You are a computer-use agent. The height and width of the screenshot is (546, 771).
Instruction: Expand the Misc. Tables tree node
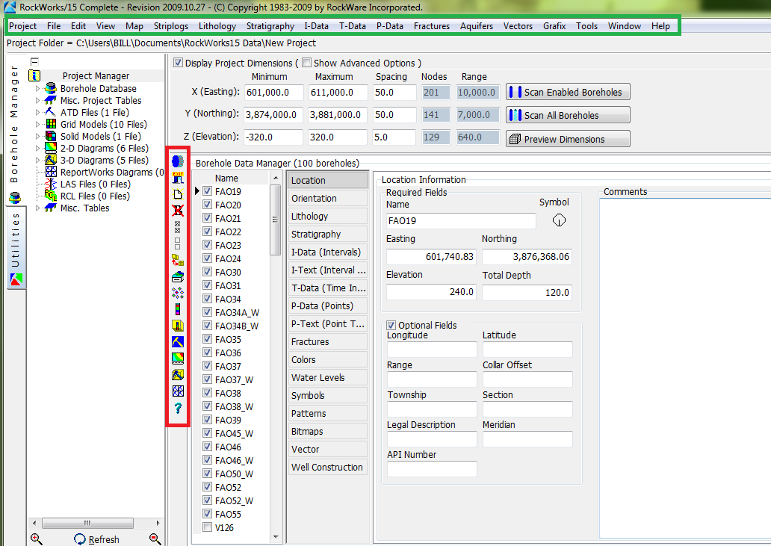coord(38,208)
